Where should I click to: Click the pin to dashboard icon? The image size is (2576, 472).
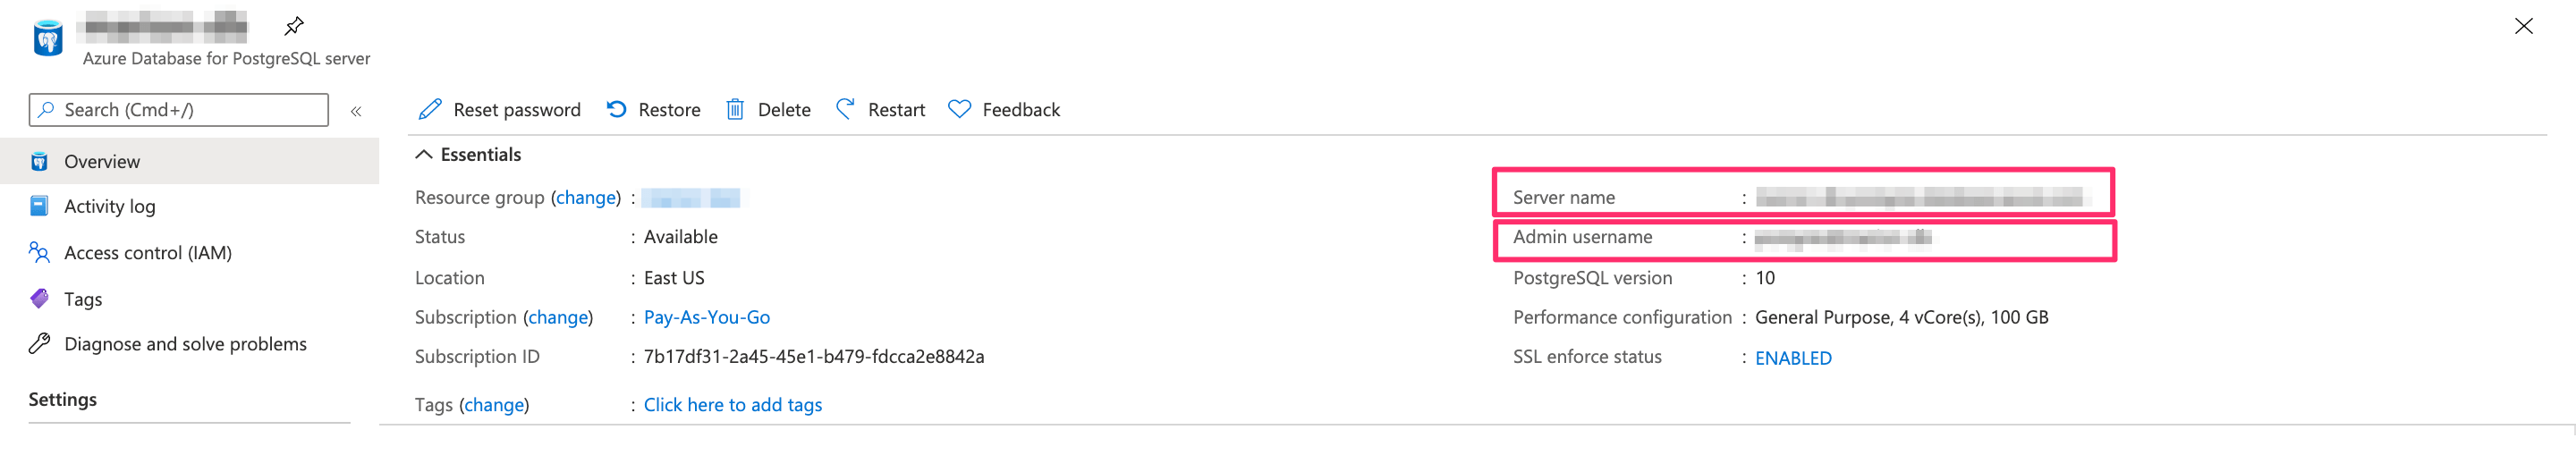[x=294, y=26]
